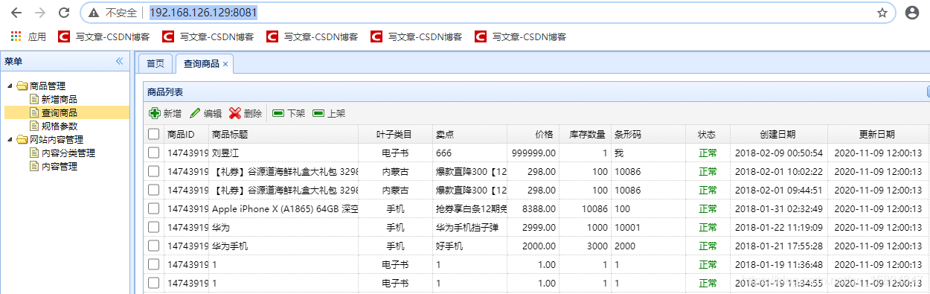Click the address bar URL 192.168.126.129:8081

click(x=203, y=13)
